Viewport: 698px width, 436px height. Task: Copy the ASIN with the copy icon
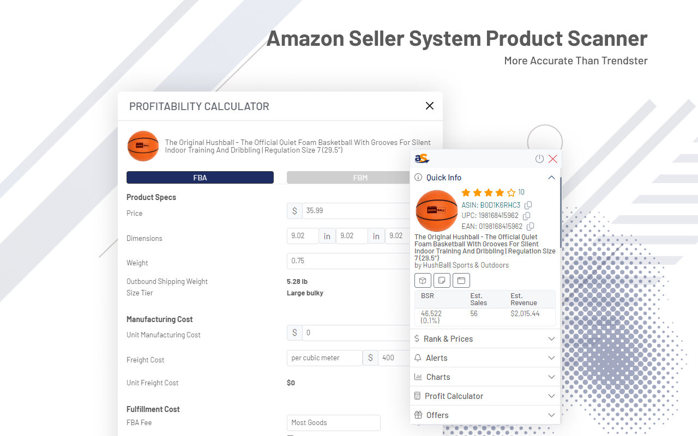pos(528,205)
